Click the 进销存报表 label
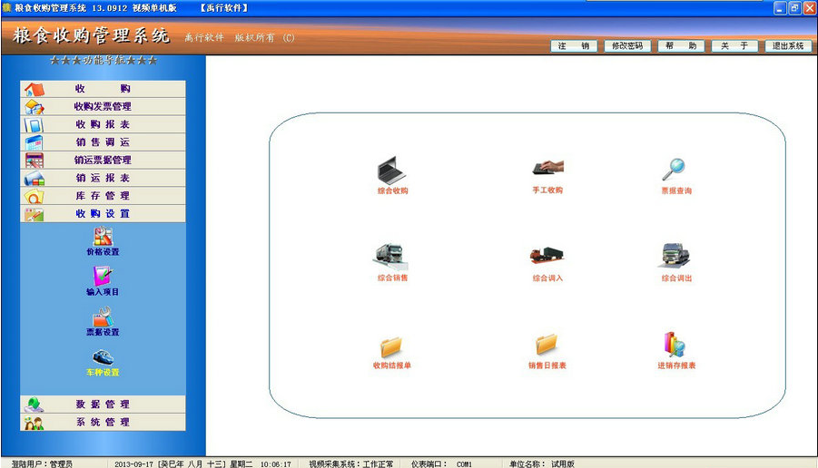Image resolution: width=818 pixels, height=468 pixels. tap(676, 366)
